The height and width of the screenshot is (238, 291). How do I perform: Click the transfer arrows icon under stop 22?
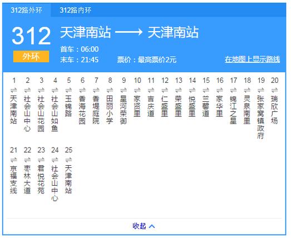pyautogui.click(x=27, y=160)
